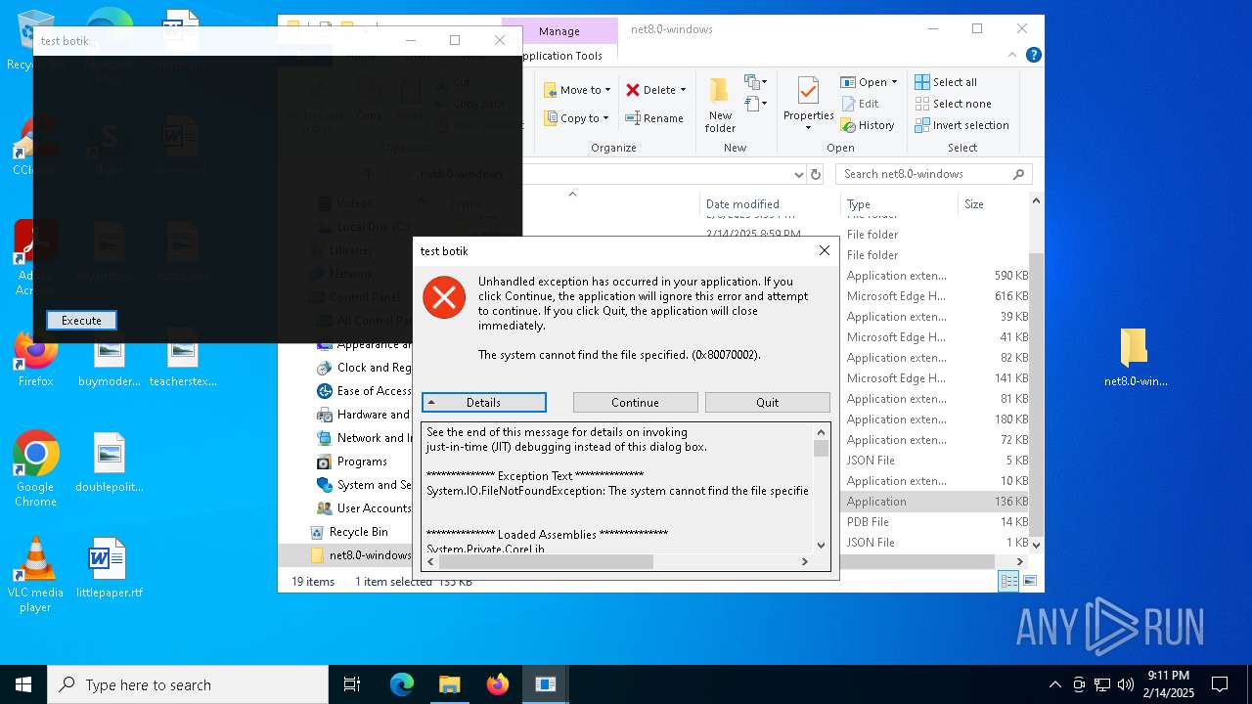The height and width of the screenshot is (704, 1252).
Task: Open the New item dropdown icon
Action: (755, 82)
